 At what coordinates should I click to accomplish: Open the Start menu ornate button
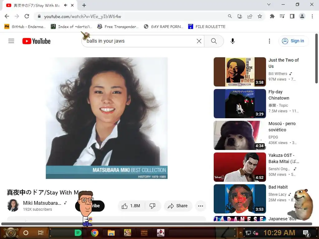(11, 233)
